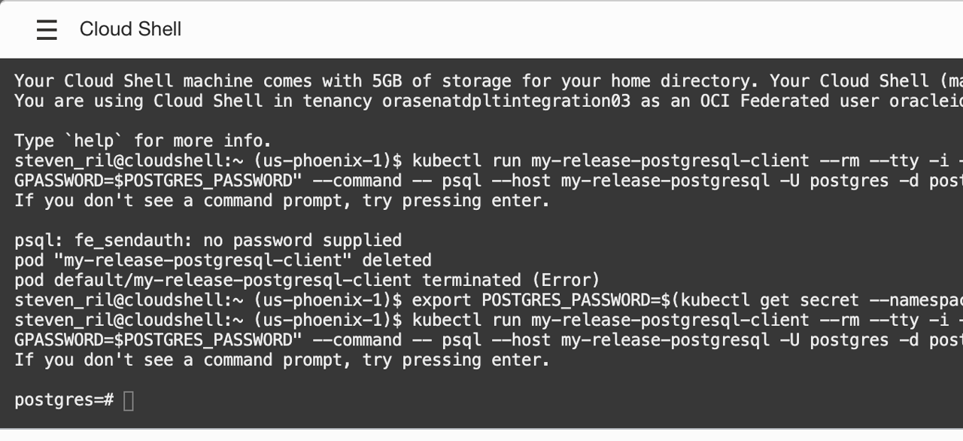Click the Cloud Shell title text
The image size is (963, 441).
coord(130,29)
